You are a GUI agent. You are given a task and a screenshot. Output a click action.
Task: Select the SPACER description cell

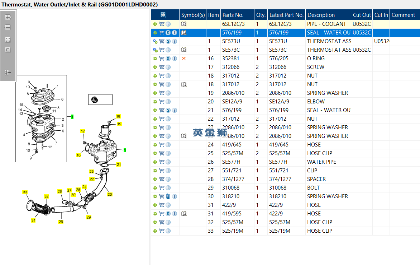[x=328, y=179]
